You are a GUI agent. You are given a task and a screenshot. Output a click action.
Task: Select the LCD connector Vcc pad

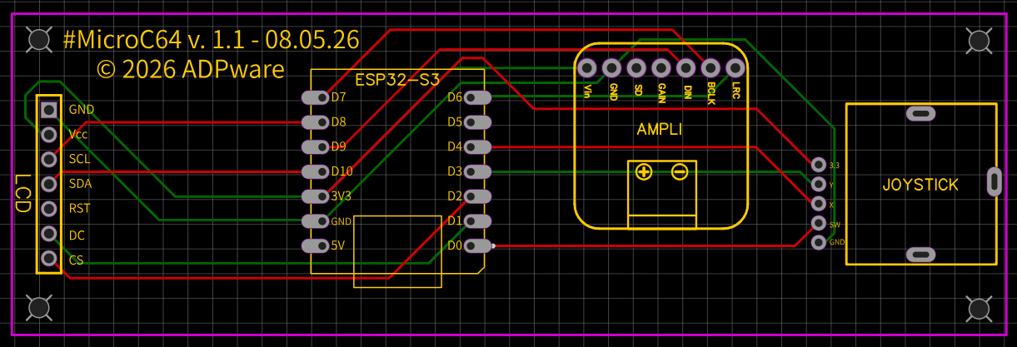click(x=49, y=134)
